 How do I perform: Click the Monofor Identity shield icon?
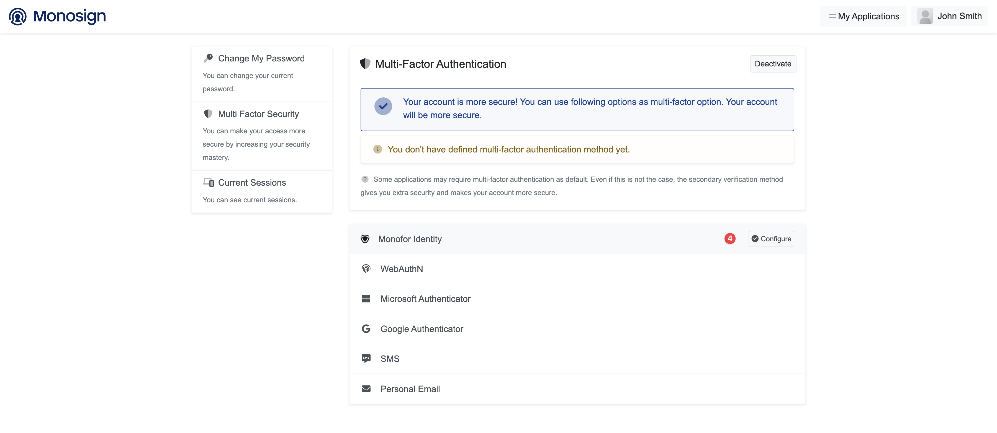point(365,238)
